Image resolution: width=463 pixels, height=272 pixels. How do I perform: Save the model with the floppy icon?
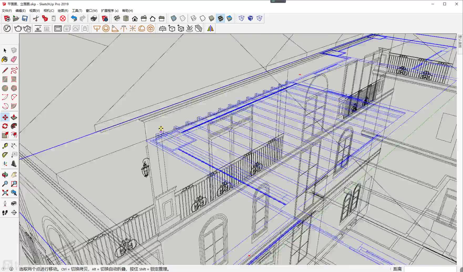(x=25, y=18)
